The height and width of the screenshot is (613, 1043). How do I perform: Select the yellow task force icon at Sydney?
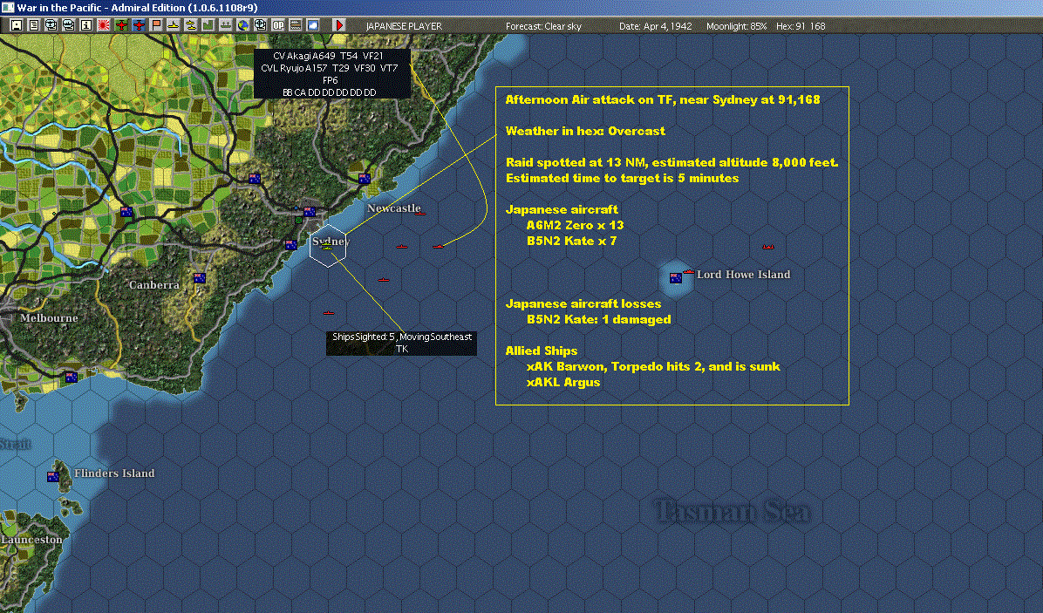coord(327,247)
